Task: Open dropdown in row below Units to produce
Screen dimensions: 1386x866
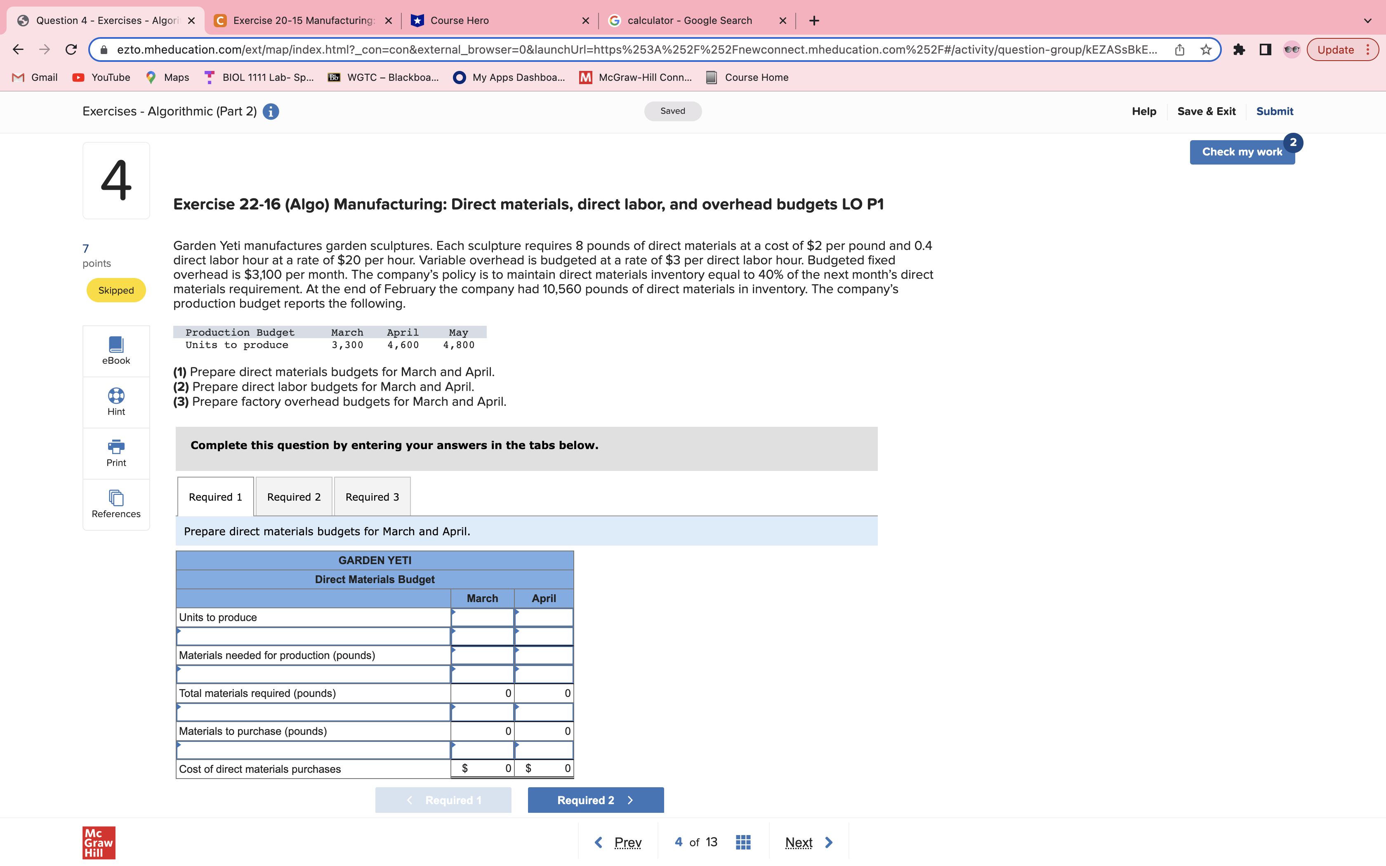Action: (x=313, y=636)
